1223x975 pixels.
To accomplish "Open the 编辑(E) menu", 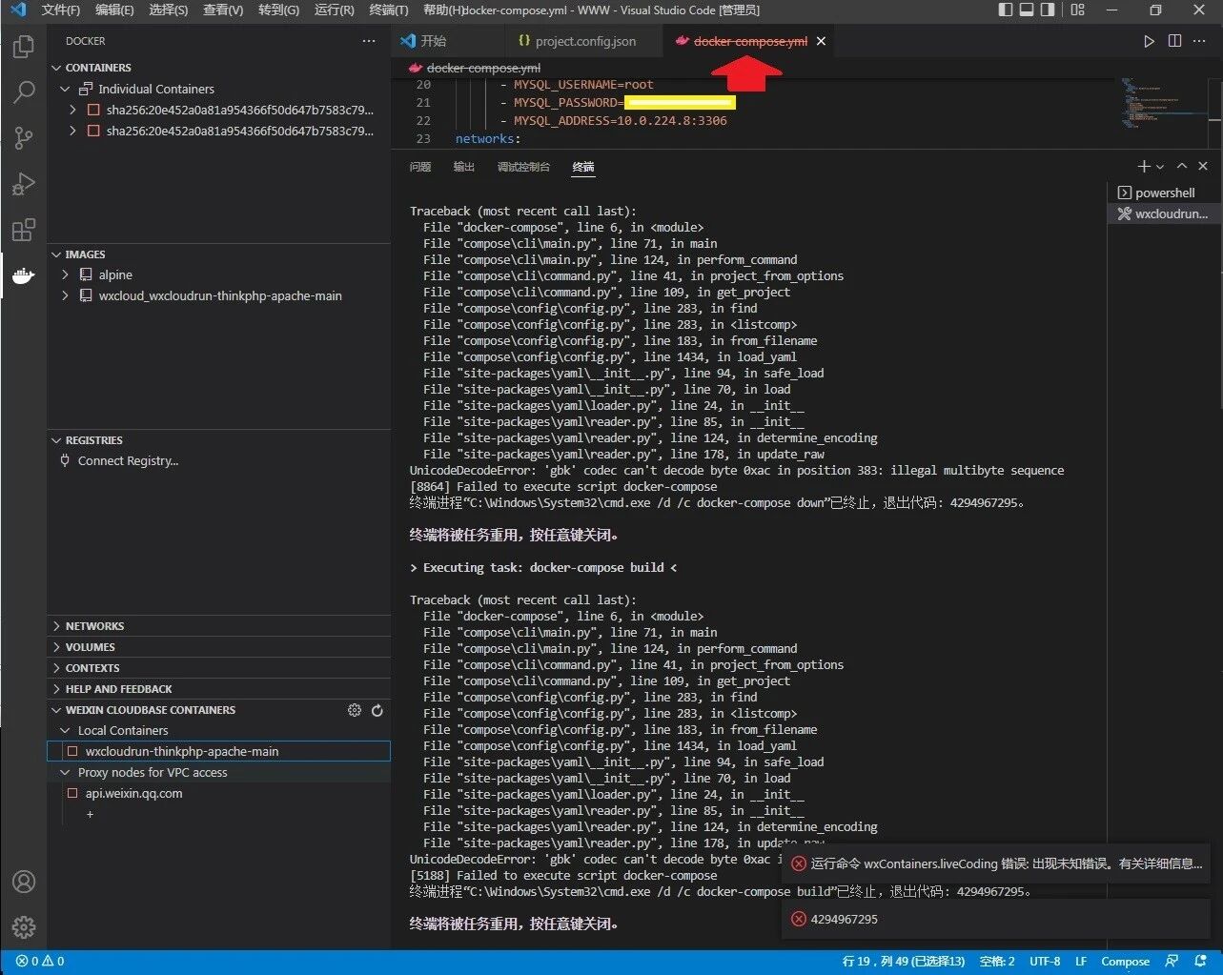I will click(114, 10).
